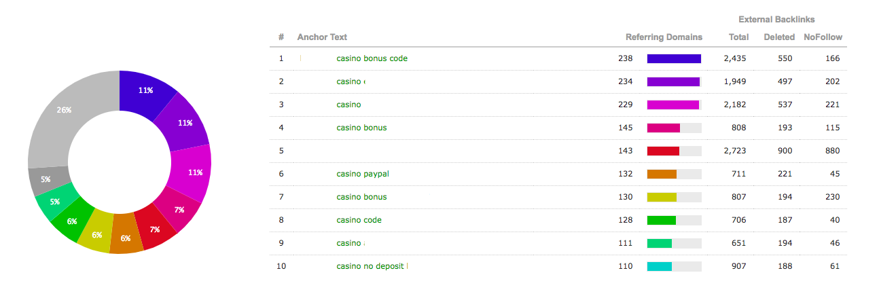
Task: Sort by the NoFollow column header
Action: click(x=823, y=37)
